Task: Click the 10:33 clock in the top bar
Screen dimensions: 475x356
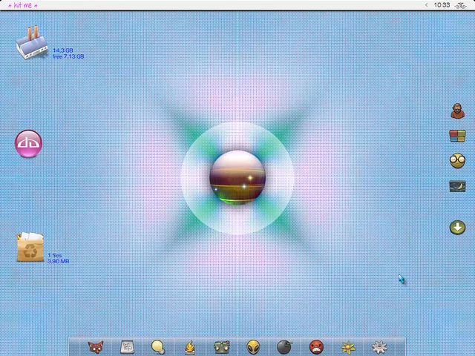Action: click(x=442, y=5)
